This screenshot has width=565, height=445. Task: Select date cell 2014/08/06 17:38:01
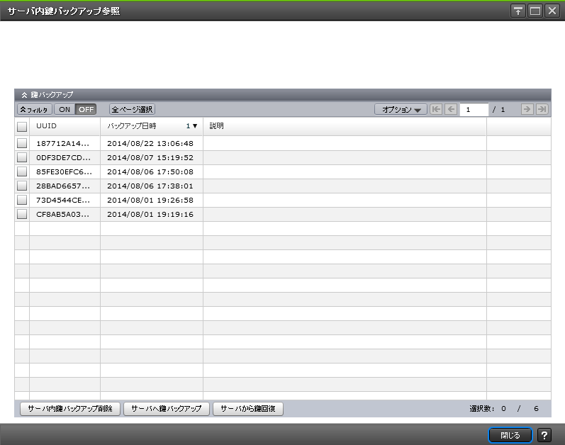(x=150, y=186)
